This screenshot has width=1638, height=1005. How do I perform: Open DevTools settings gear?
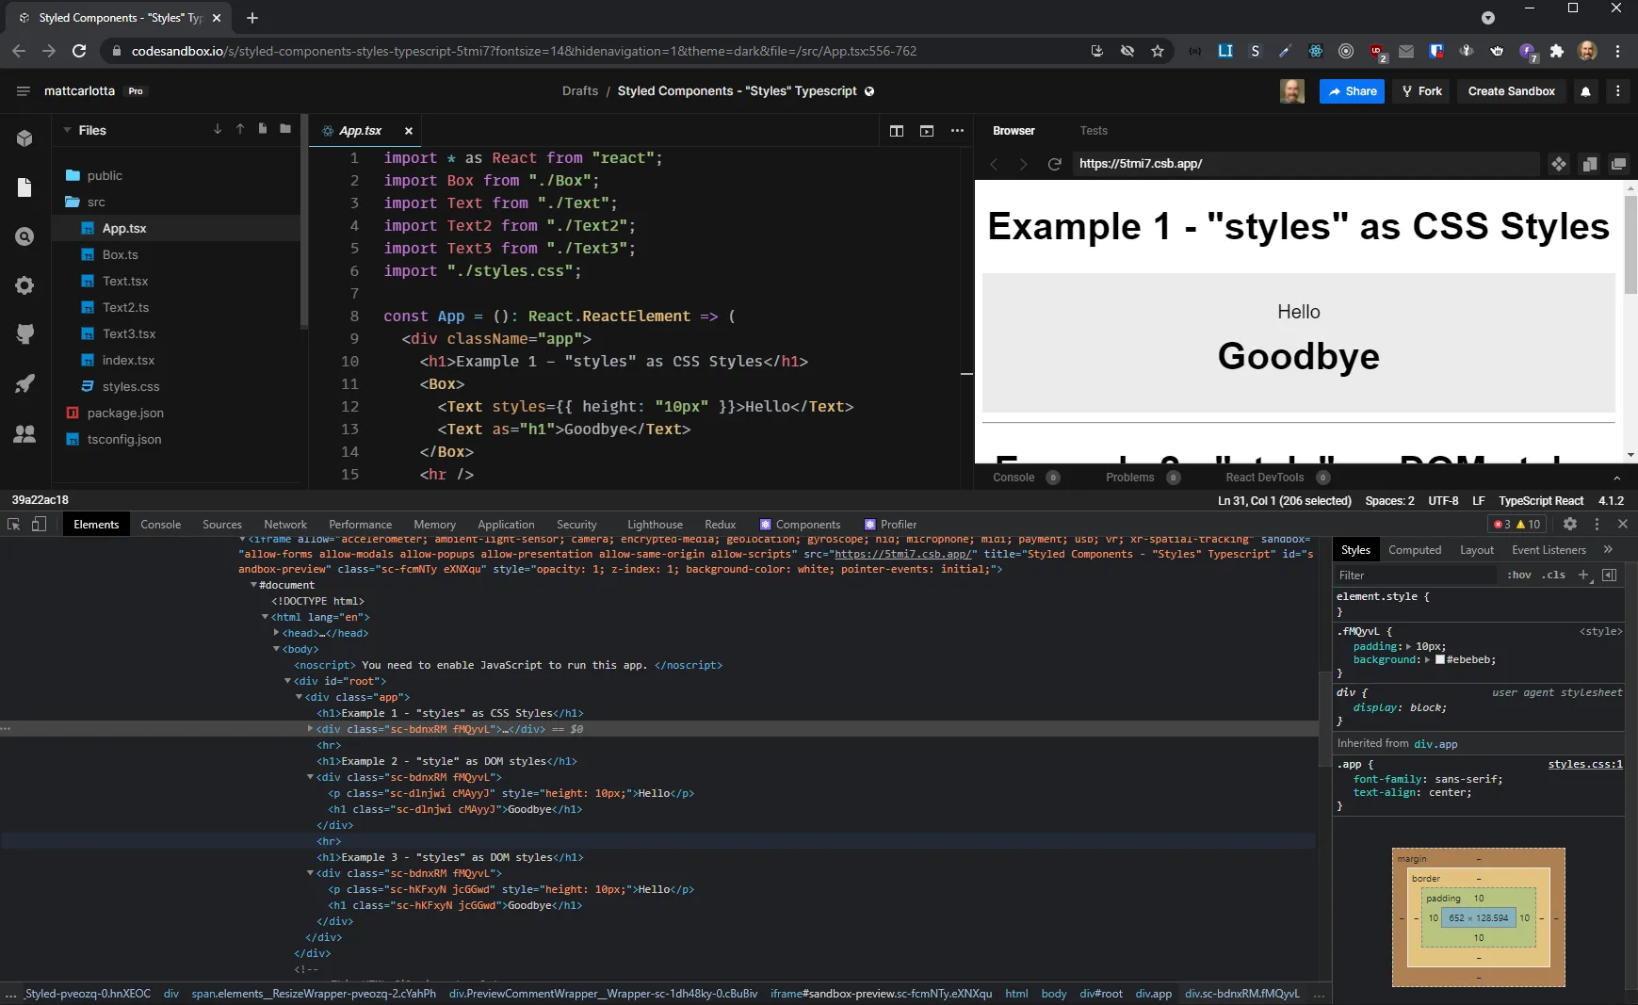coord(1569,525)
